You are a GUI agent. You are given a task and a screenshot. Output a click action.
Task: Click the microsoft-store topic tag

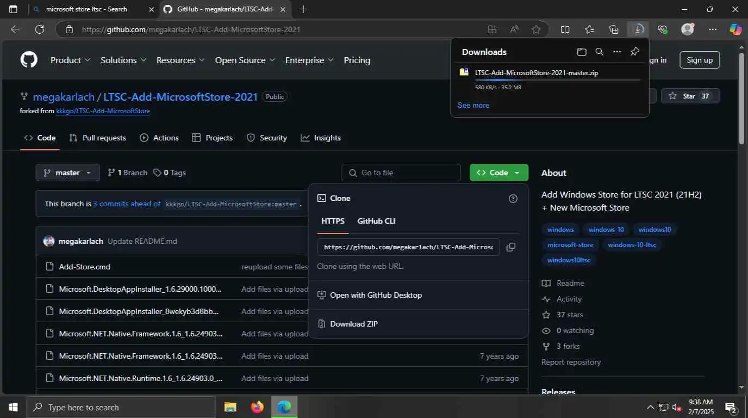(570, 244)
